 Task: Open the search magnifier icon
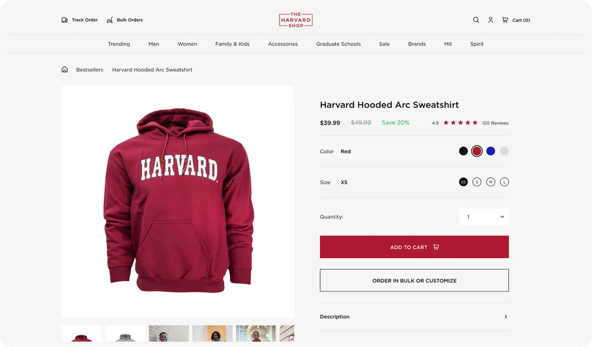click(476, 20)
